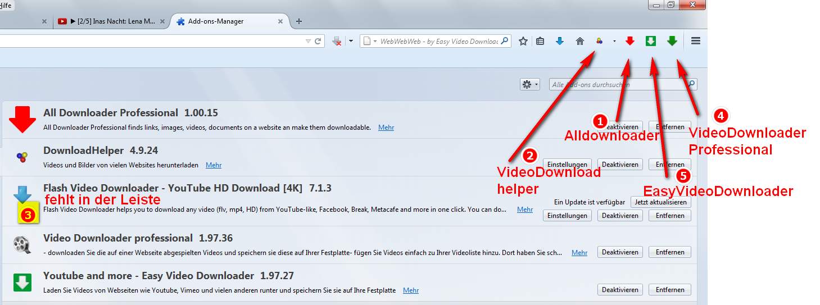The image size is (820, 305).
Task: Remove Video Downloader professional via Entfernen
Action: [670, 252]
